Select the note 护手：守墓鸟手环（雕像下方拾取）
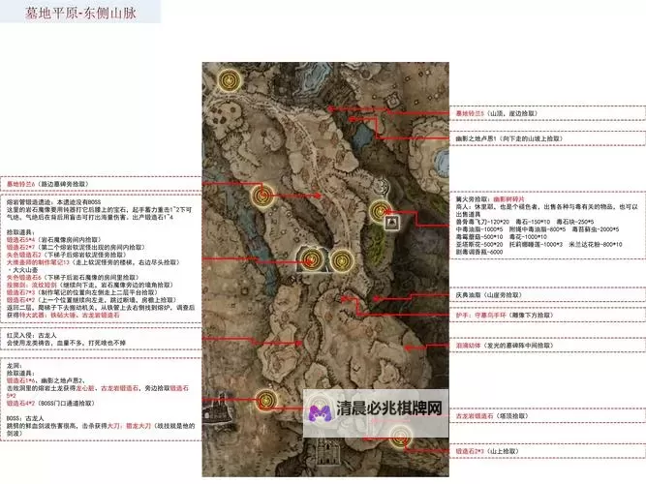The image size is (646, 484). pyautogui.click(x=505, y=316)
